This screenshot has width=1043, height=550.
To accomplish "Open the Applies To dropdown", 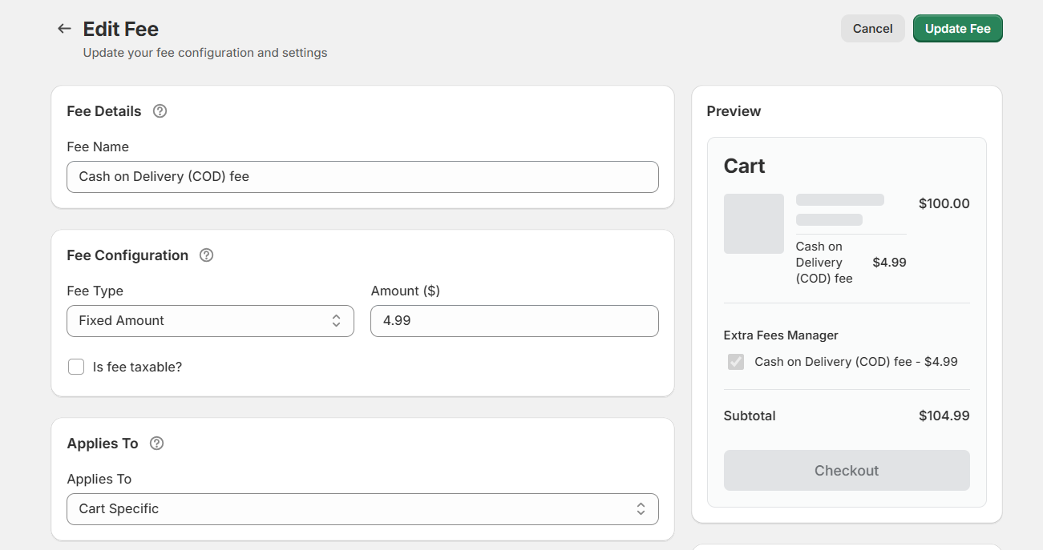I will point(362,508).
